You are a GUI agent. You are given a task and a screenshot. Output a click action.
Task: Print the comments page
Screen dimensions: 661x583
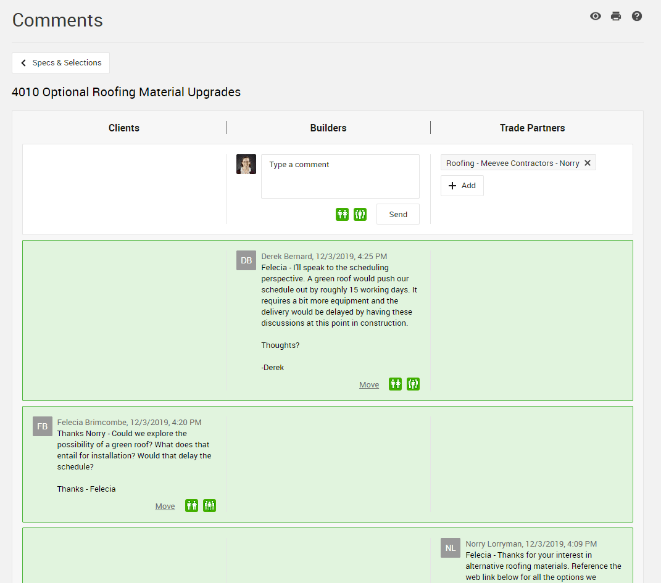pyautogui.click(x=616, y=16)
